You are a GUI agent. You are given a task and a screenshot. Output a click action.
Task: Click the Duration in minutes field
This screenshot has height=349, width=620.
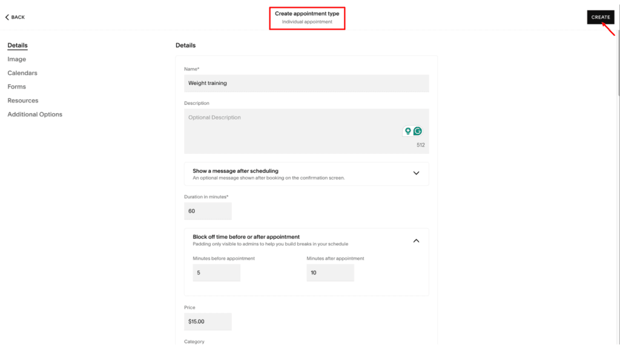[x=208, y=211]
